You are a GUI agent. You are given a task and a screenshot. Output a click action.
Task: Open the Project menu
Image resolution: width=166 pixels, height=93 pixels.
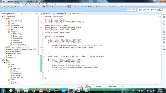pyautogui.click(x=37, y=4)
